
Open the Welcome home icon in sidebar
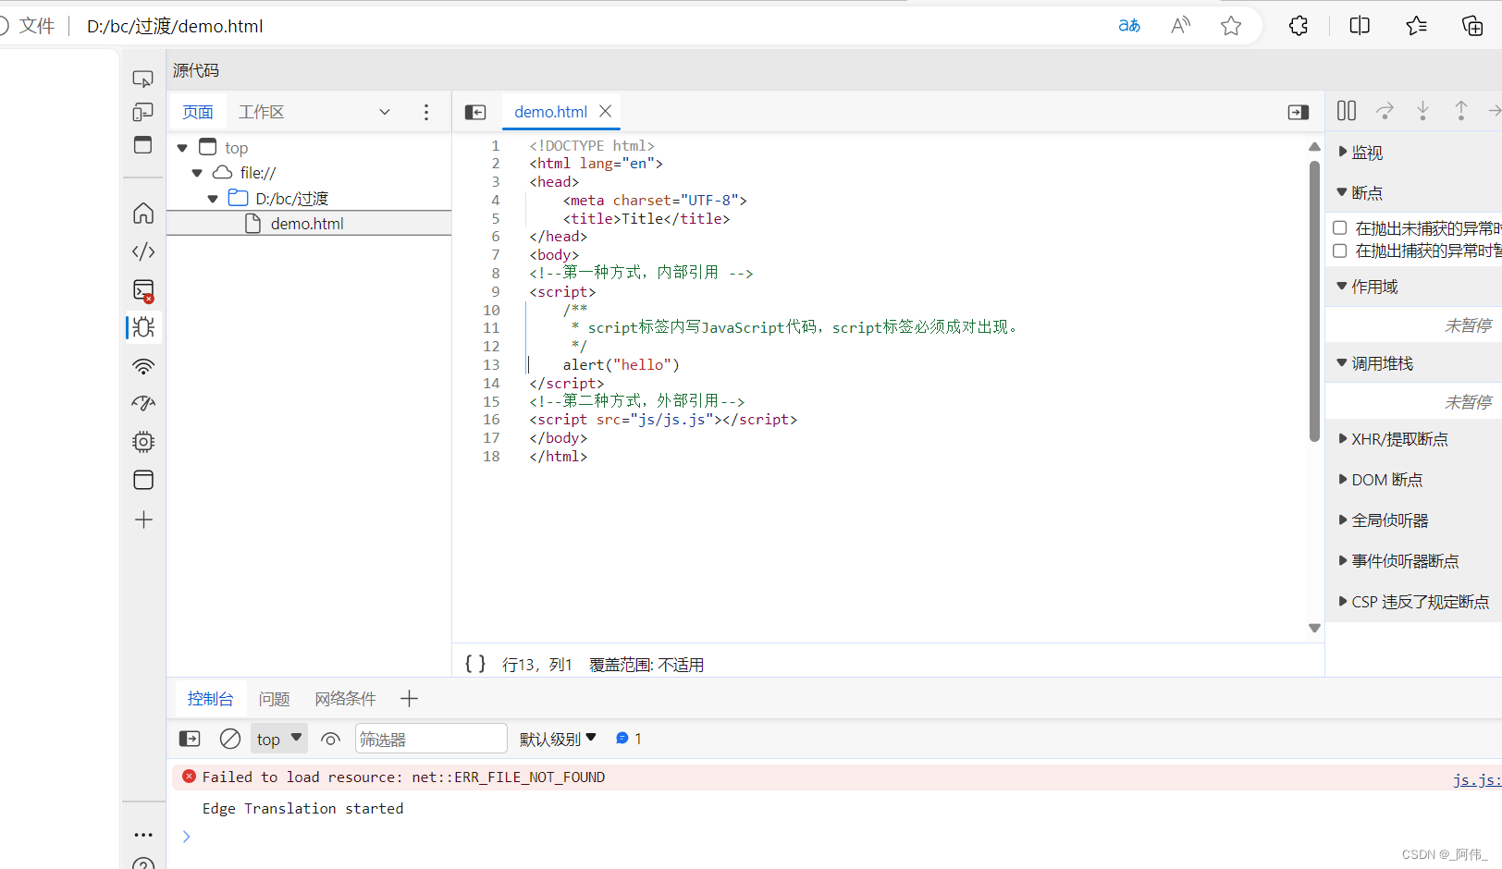(143, 214)
